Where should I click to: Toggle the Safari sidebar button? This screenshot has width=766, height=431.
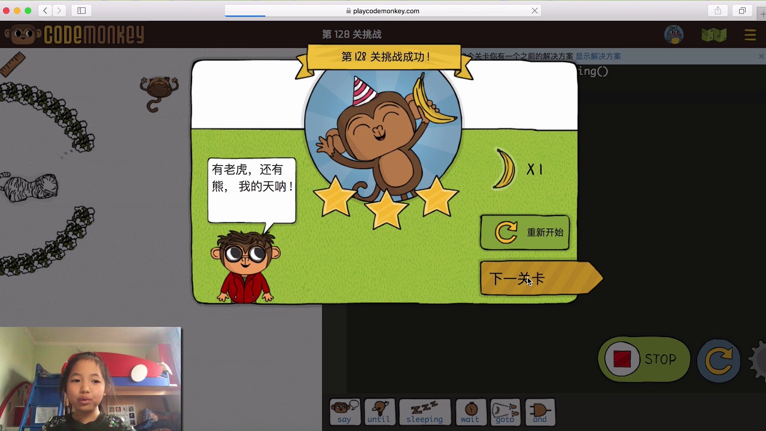[81, 11]
